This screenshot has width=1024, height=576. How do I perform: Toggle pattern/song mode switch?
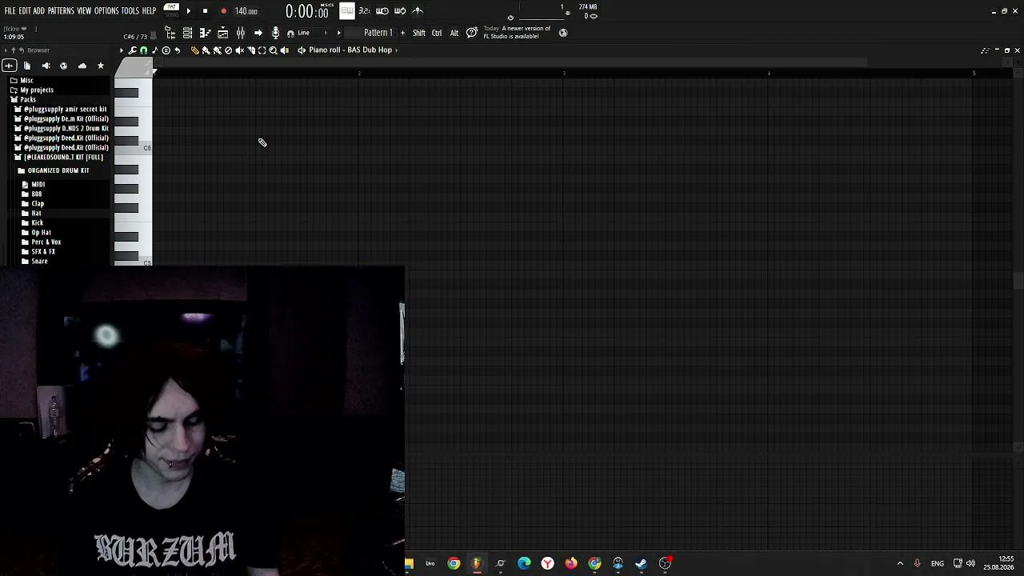coord(171,10)
